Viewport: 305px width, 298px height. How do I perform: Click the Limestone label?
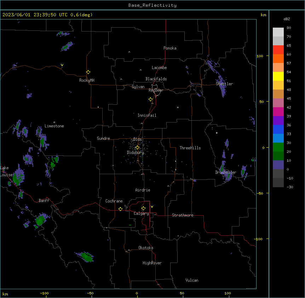(54, 126)
